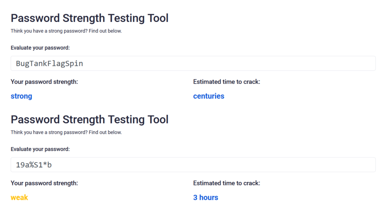Click 'Estimated time to crack:' label above '3 hours'
The width and height of the screenshot is (382, 211).
tap(226, 183)
